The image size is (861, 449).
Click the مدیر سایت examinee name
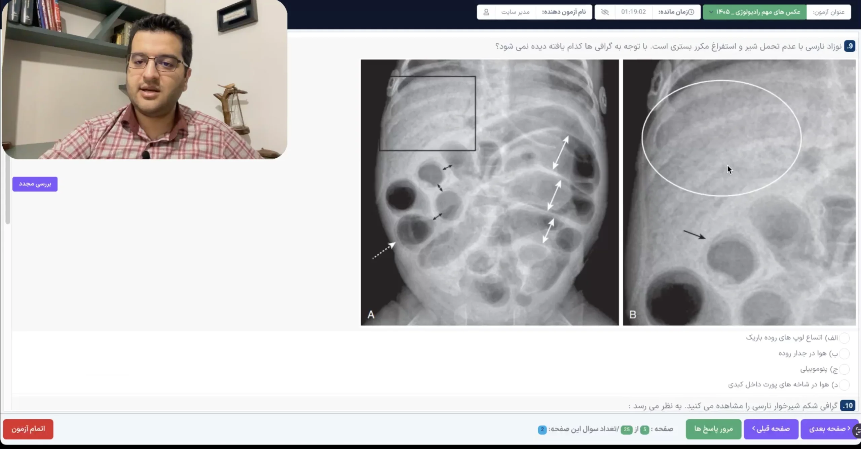pos(515,12)
